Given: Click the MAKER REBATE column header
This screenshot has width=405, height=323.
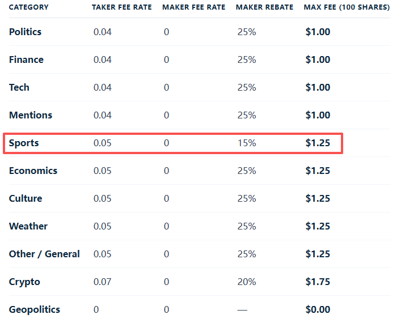Looking at the screenshot, I should [x=264, y=7].
